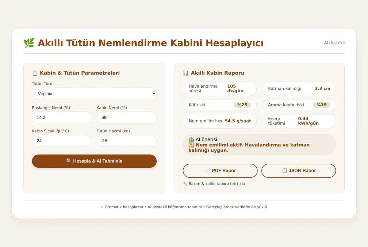This screenshot has width=368, height=247.
Task: Click the Havalandırma süresi 105 dk/gün value
Action: [x=236, y=89]
